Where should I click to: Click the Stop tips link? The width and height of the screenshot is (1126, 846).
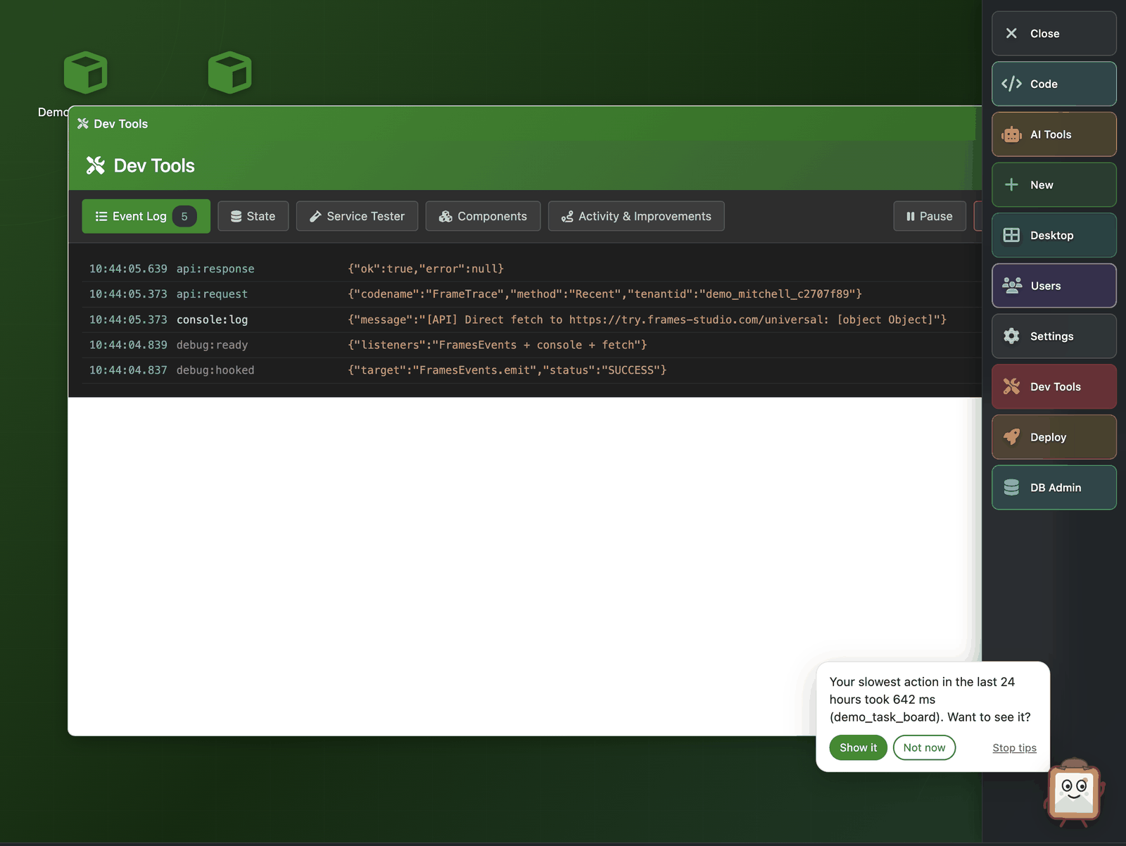(x=1014, y=747)
